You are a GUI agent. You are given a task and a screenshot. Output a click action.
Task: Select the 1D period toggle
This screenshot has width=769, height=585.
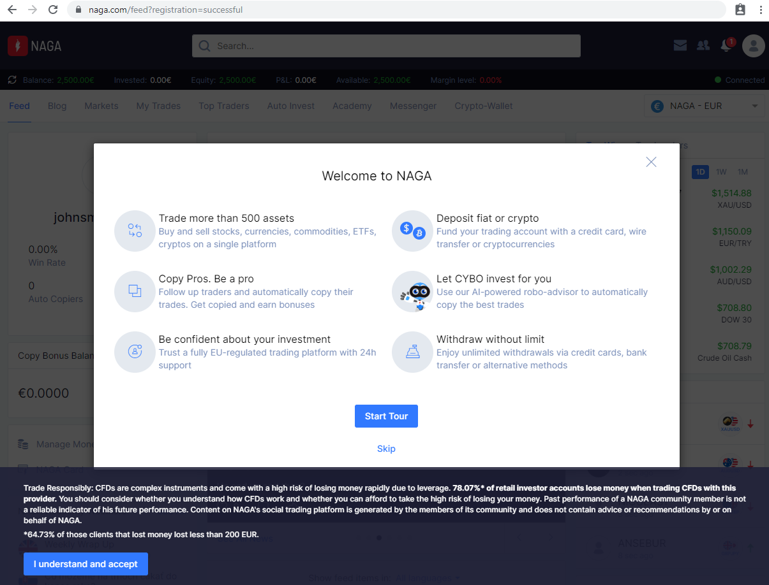[700, 172]
